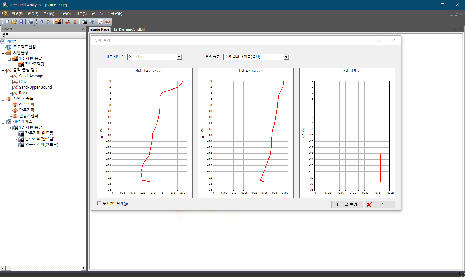Open the 결과(R) menu
Image resolution: width=465 pixels, height=277 pixels.
(97, 13)
